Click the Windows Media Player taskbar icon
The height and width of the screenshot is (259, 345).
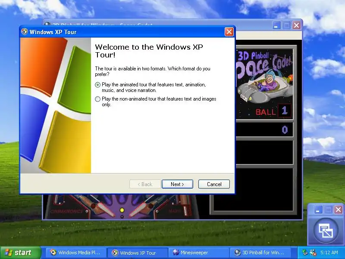point(53,253)
